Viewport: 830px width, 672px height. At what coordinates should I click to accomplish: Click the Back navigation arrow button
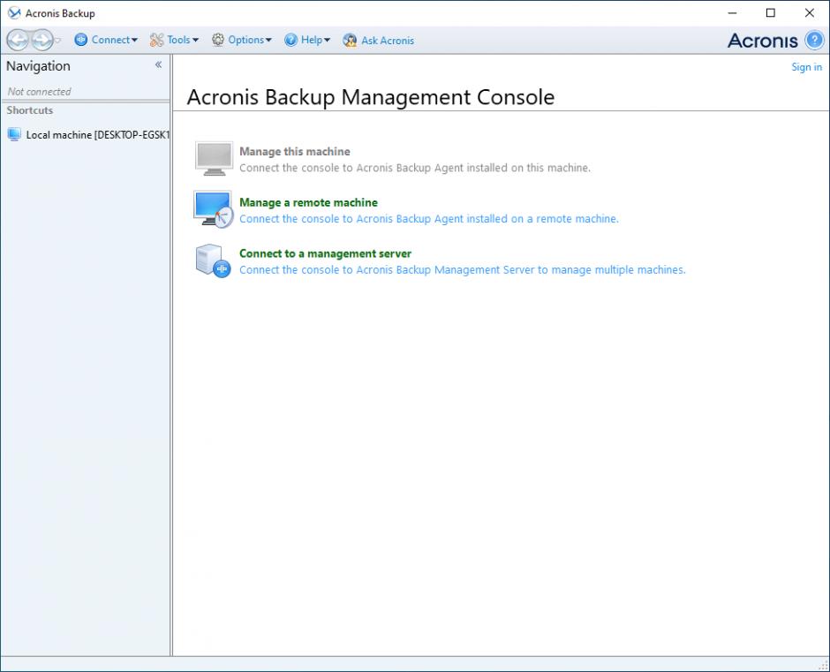(18, 40)
